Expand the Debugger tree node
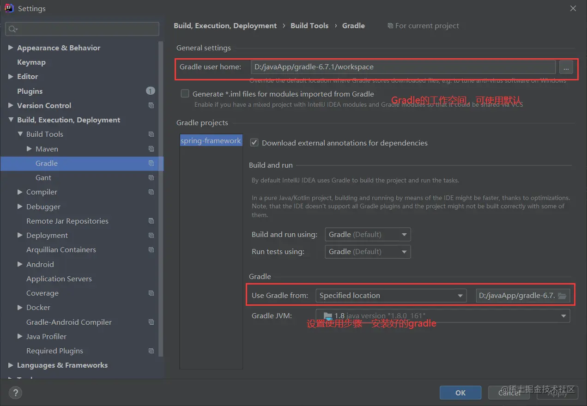This screenshot has height=406, width=587. point(20,206)
